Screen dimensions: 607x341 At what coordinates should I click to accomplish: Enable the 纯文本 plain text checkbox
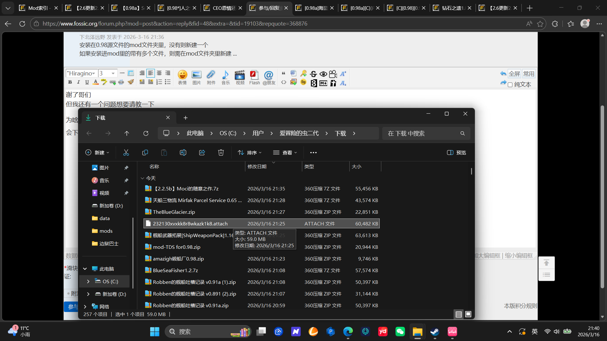(510, 85)
